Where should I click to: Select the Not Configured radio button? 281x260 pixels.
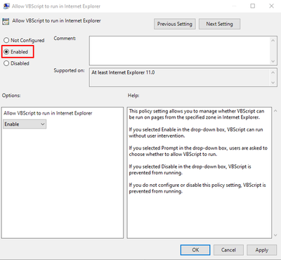click(6, 40)
